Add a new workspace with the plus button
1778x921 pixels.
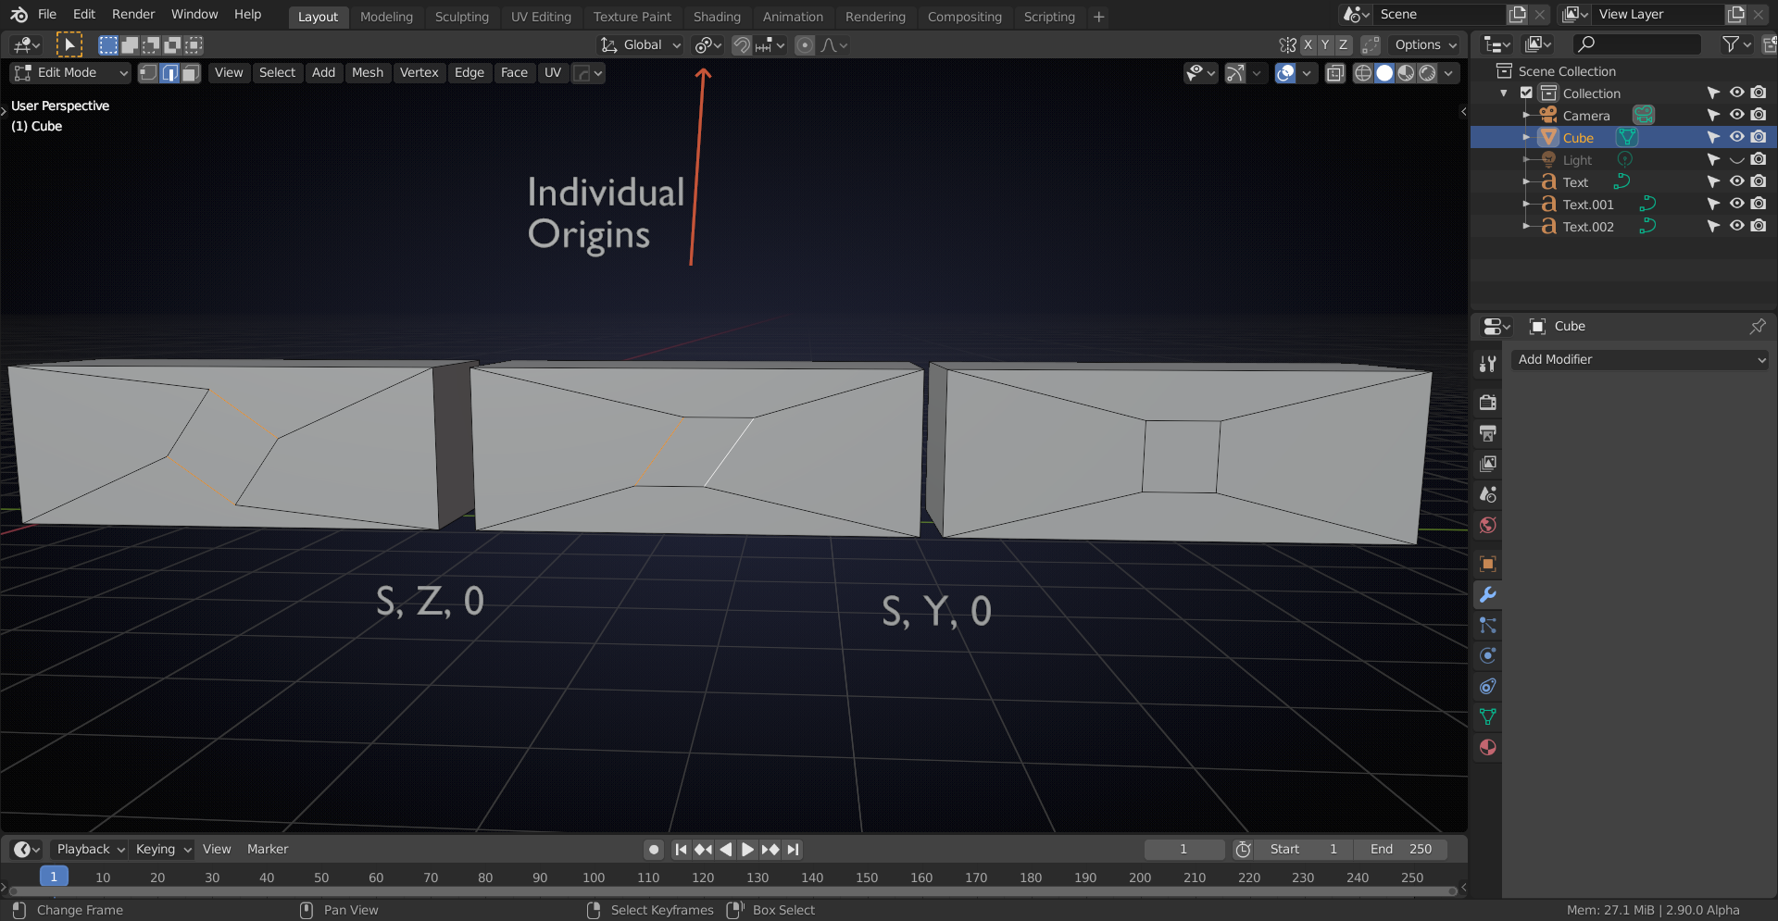[x=1098, y=16]
